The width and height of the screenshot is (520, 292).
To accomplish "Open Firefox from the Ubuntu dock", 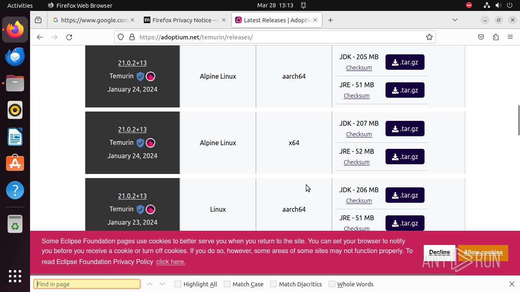I will tap(15, 30).
